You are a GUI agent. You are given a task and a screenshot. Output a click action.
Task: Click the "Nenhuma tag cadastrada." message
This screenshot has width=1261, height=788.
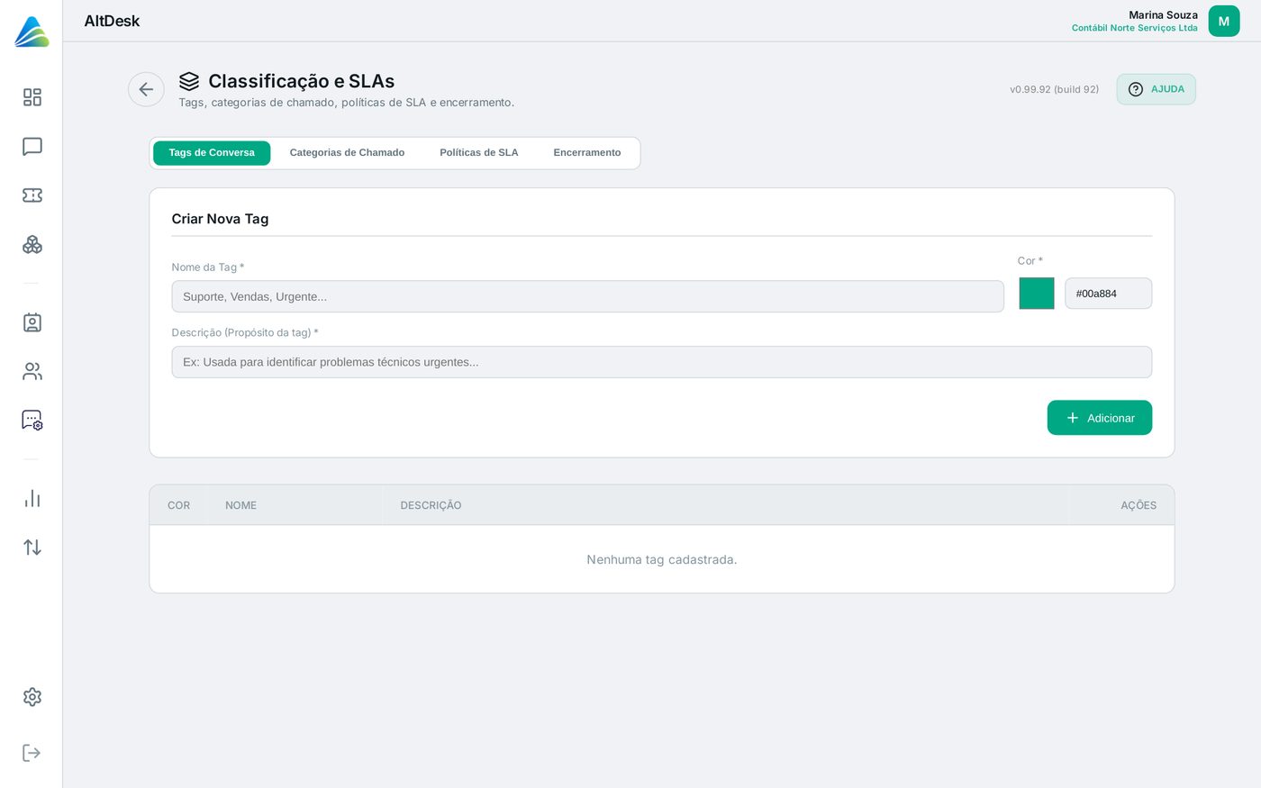(662, 559)
